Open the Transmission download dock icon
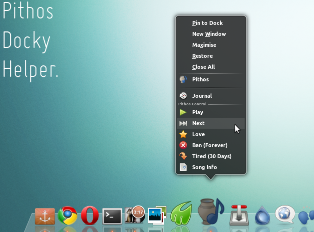This screenshot has width=314, height=232. tap(239, 216)
